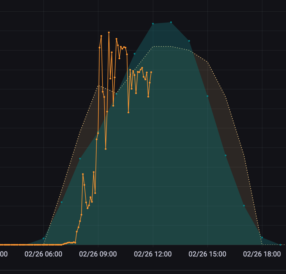
Task: Click the teal data point at 15:00
Action: point(207,96)
